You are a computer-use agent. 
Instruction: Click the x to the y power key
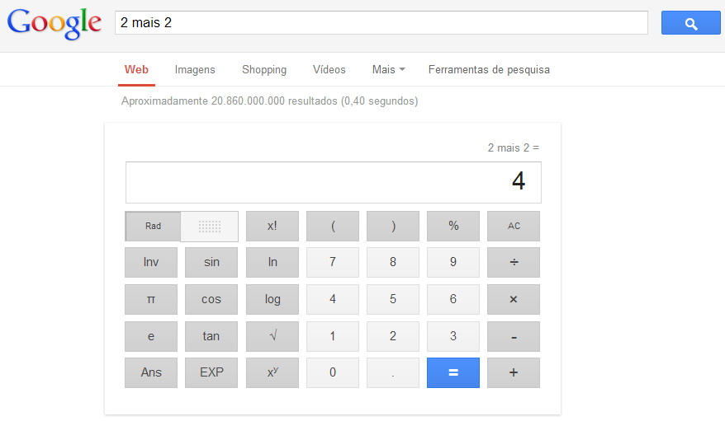(x=272, y=372)
